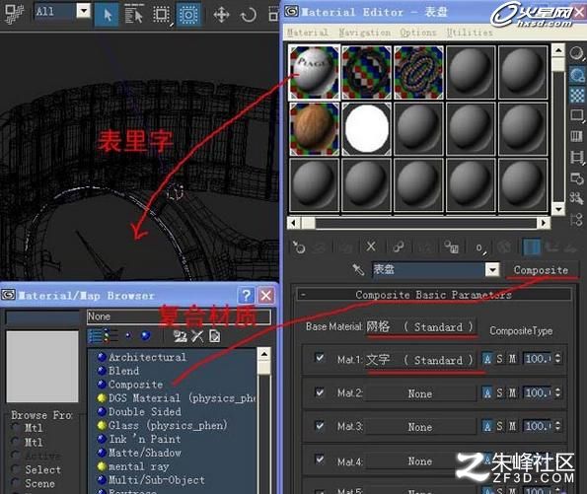Click the eyedropper pick material icon
Image resolution: width=587 pixels, height=494 pixels.
(x=358, y=269)
